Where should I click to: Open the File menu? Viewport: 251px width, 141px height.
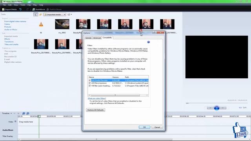[4, 5]
